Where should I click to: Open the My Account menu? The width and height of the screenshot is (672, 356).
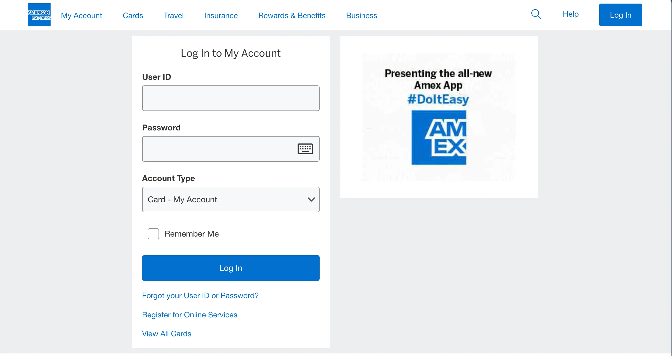pyautogui.click(x=81, y=16)
